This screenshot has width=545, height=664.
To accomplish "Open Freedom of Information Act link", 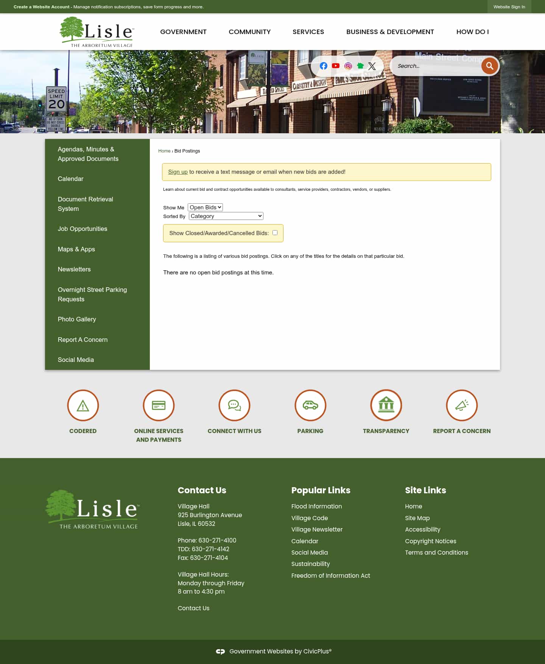I will [x=331, y=575].
